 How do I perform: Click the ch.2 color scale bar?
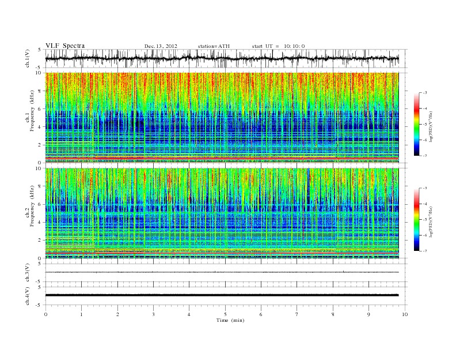[x=417, y=219]
